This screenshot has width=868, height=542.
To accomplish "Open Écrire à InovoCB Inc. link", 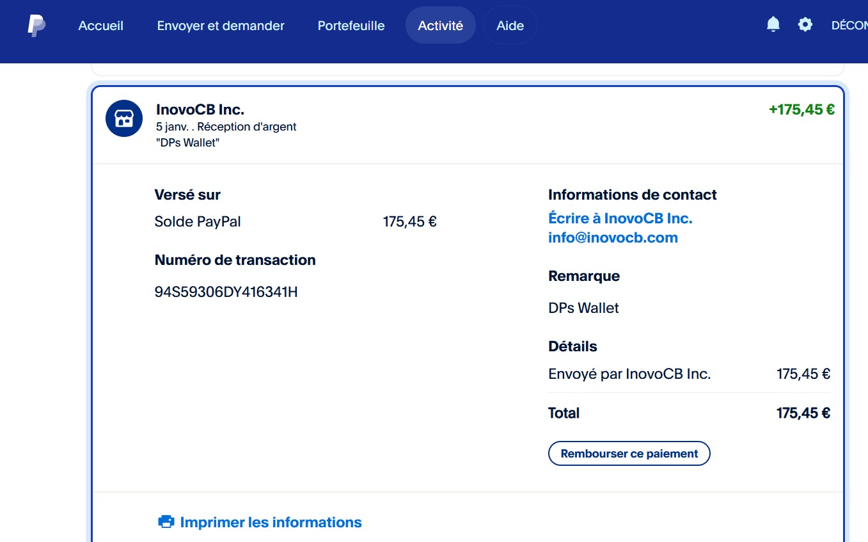I will [620, 218].
